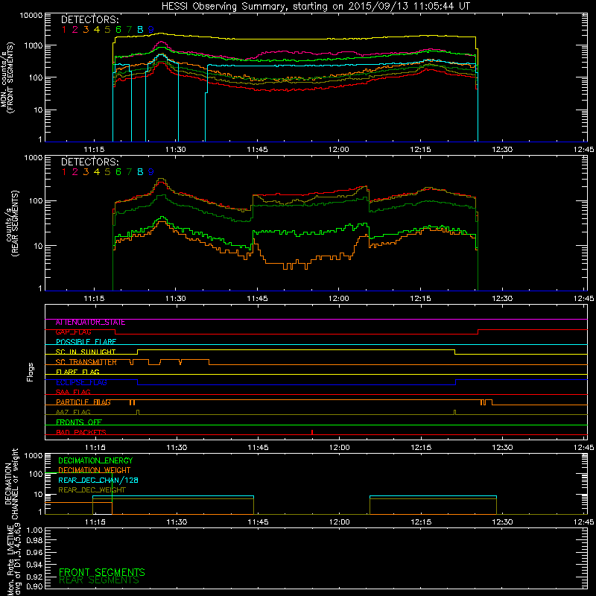Image resolution: width=596 pixels, height=596 pixels.
Task: Click the 11:45 time label below decimation panel
Action: (258, 522)
